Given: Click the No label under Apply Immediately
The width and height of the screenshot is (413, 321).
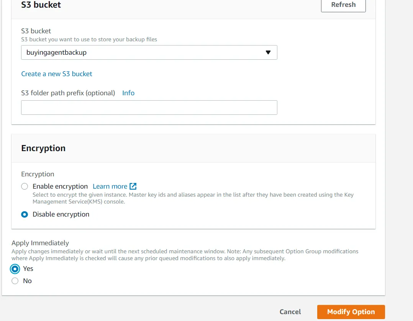Looking at the screenshot, I should [27, 281].
